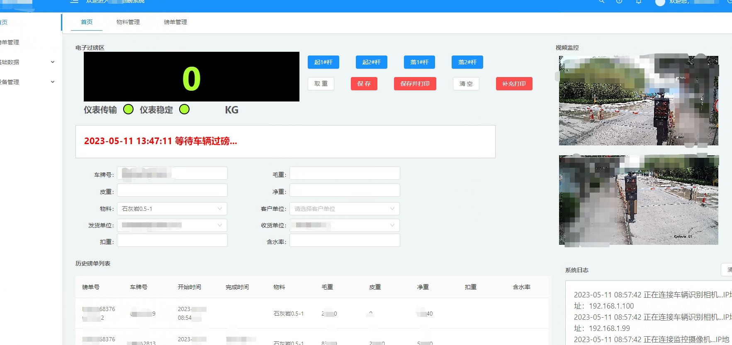Click the 视频监控 section title
732x345 pixels.
[x=567, y=48]
